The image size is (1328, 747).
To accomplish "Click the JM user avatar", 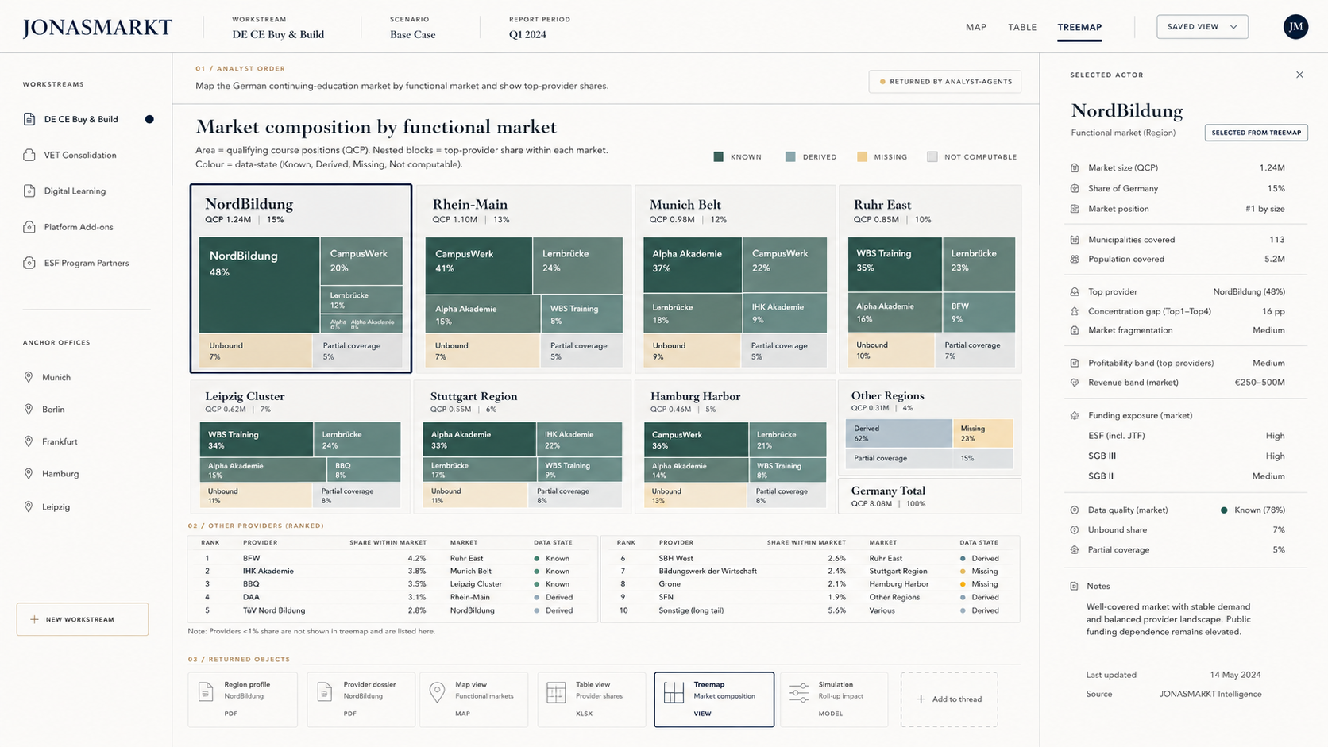I will pos(1295,27).
